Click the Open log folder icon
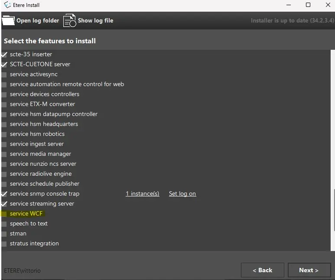The height and width of the screenshot is (280, 335). tap(8, 20)
